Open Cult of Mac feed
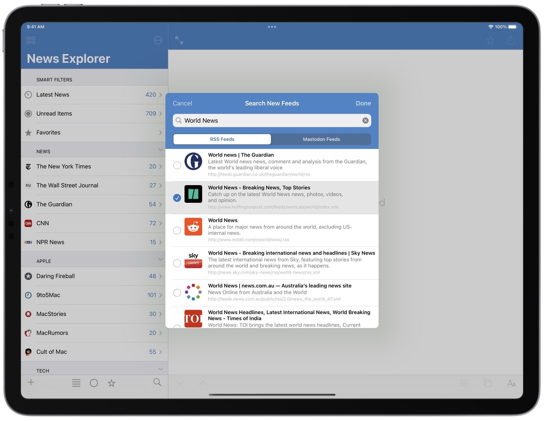This screenshot has width=544, height=421. coord(94,352)
